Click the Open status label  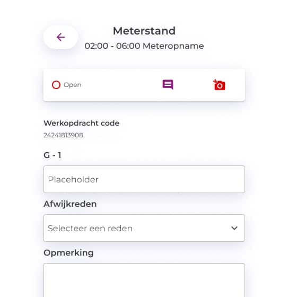point(72,85)
